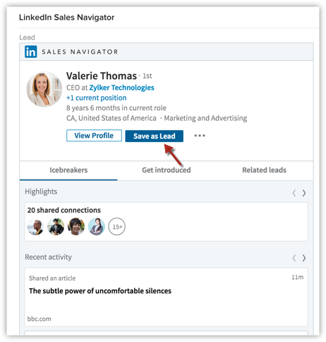The image size is (326, 342).
Task: Click the bbc.com source label
Action: (x=40, y=319)
